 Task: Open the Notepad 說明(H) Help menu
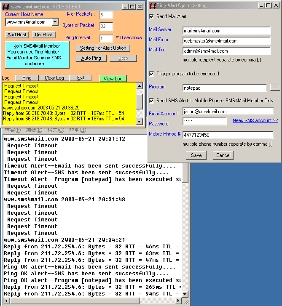pos(78,130)
